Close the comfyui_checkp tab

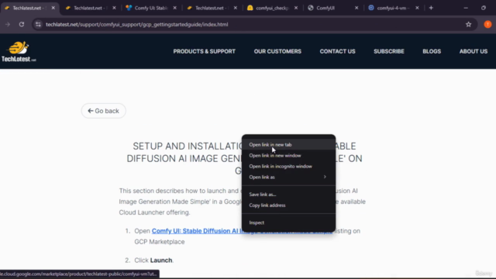tap(296, 8)
